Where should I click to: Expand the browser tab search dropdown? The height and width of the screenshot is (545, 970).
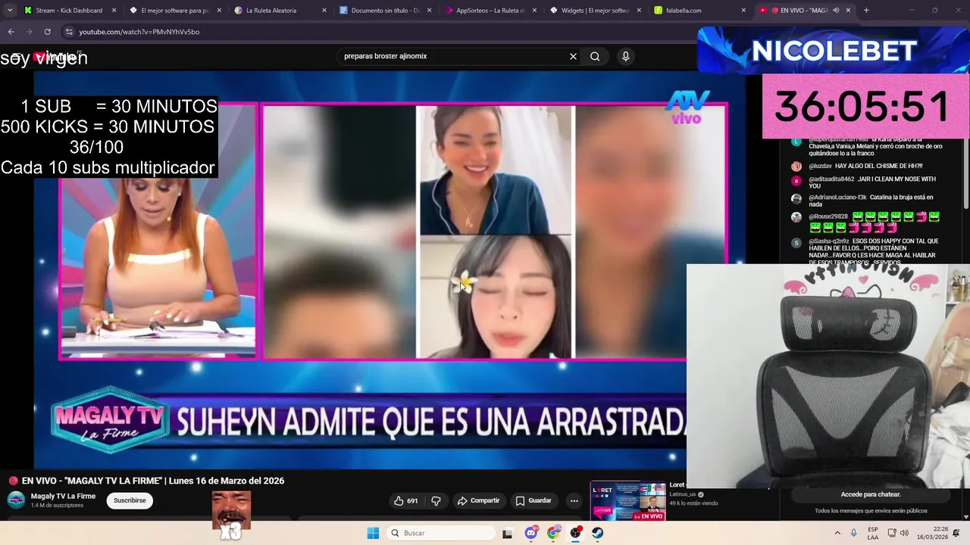[9, 11]
